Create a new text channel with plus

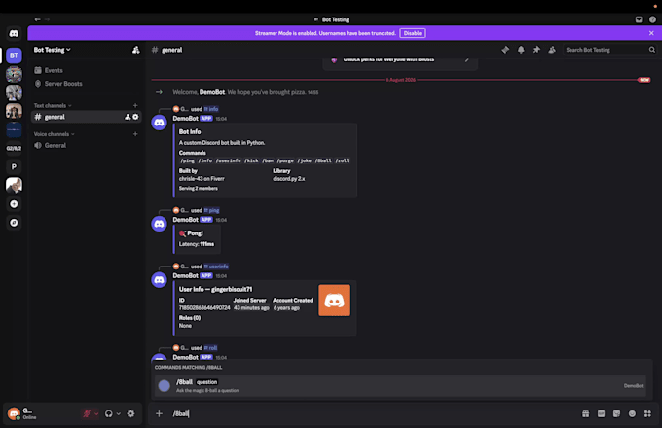point(135,105)
